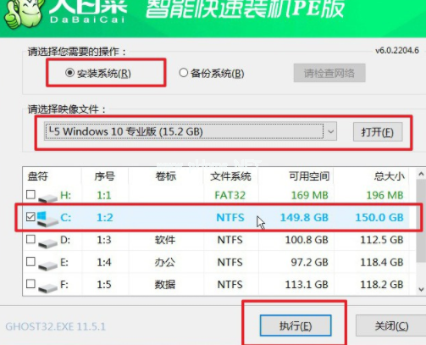Click the partition list scrollbar down arrow
This screenshot has height=345, width=426.
point(421,289)
